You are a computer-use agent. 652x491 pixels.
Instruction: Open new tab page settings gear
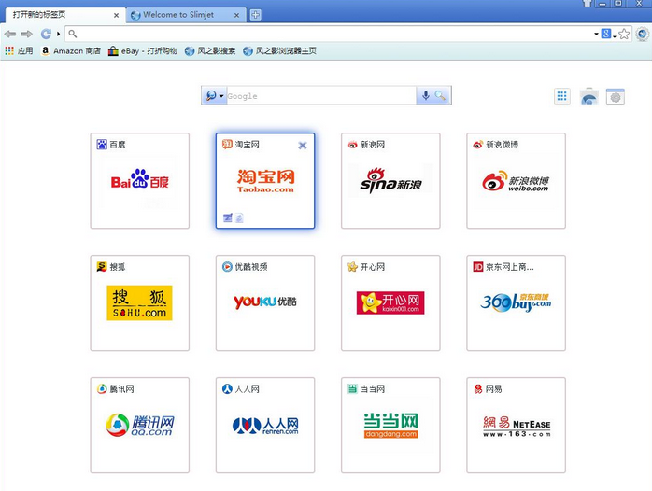pyautogui.click(x=616, y=96)
